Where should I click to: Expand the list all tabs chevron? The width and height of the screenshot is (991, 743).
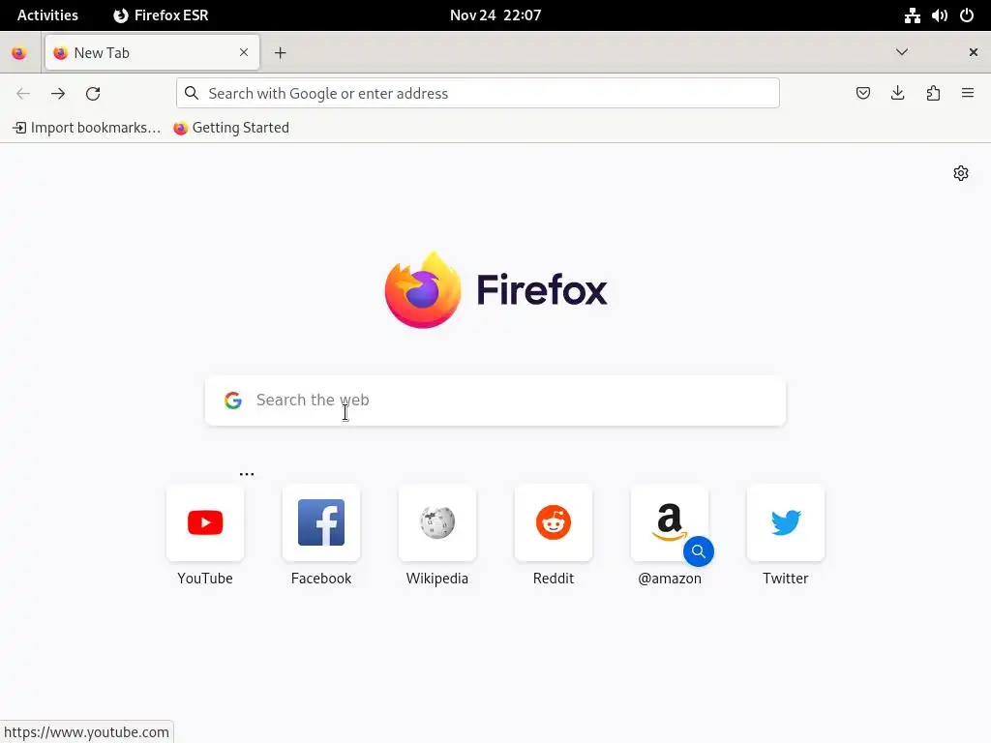click(902, 52)
